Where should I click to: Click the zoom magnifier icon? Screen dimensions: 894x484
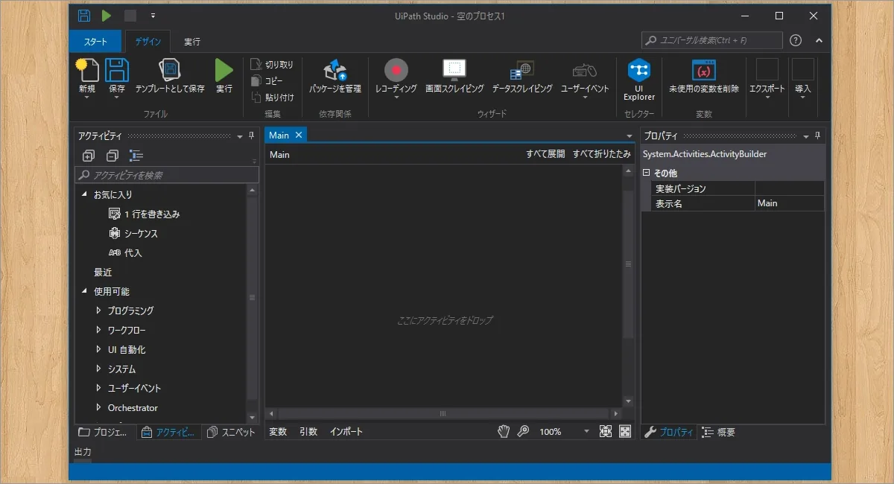click(x=523, y=431)
